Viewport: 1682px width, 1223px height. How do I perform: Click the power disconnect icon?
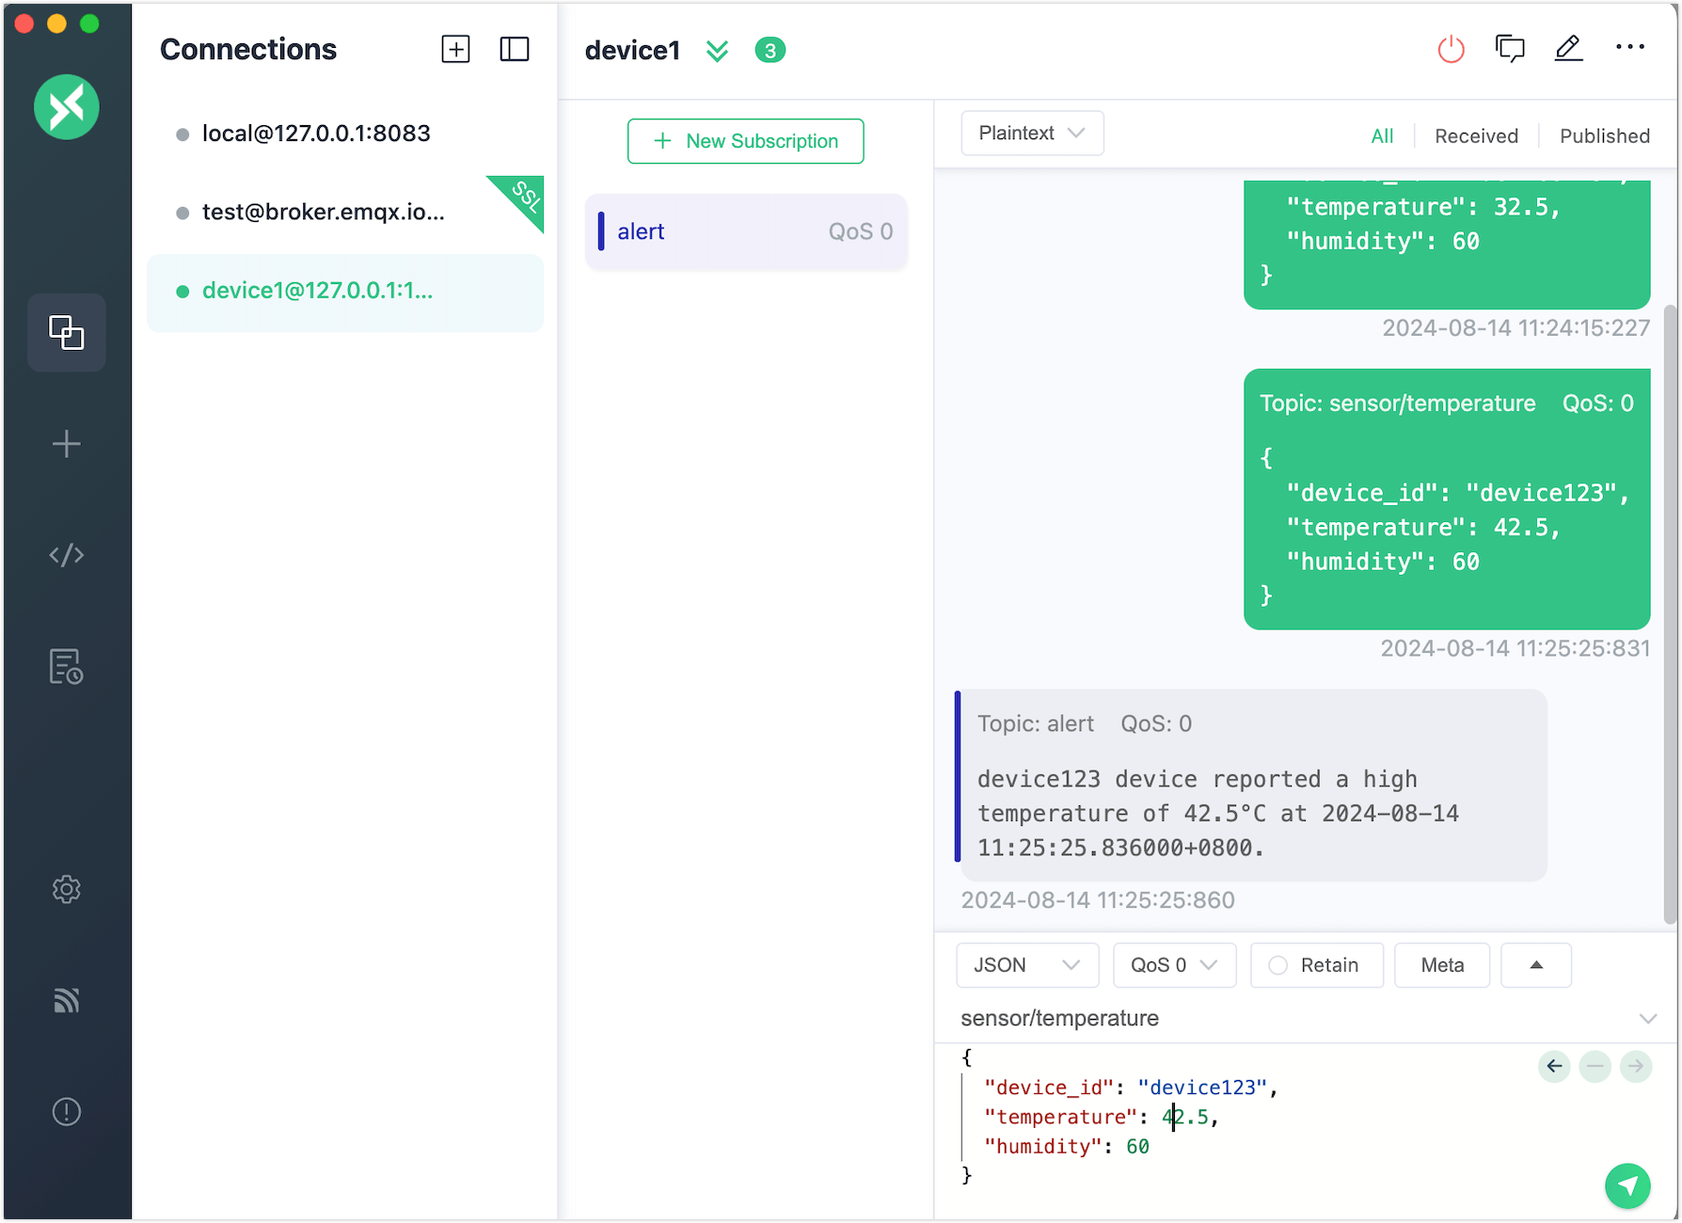1451,49
